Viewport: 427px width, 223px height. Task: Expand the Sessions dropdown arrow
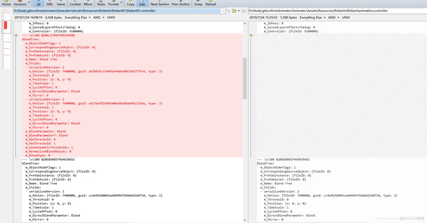pos(29,3)
